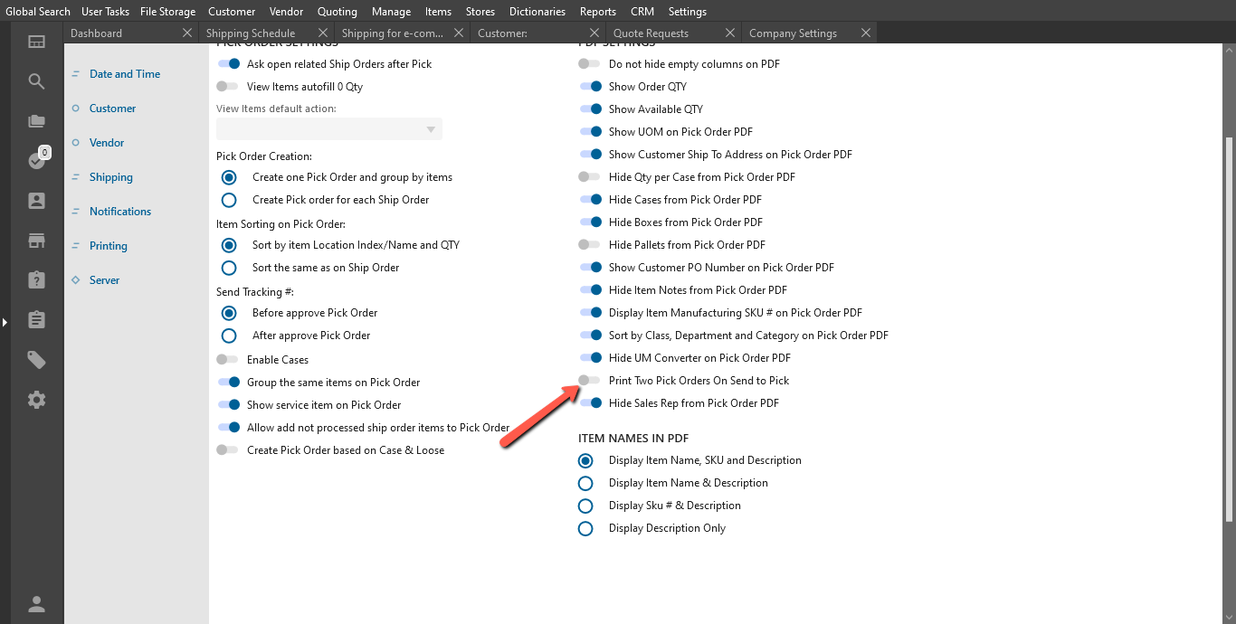This screenshot has width=1236, height=624.
Task: Click the vertical scrollbar on the right
Action: pyautogui.click(x=1228, y=330)
